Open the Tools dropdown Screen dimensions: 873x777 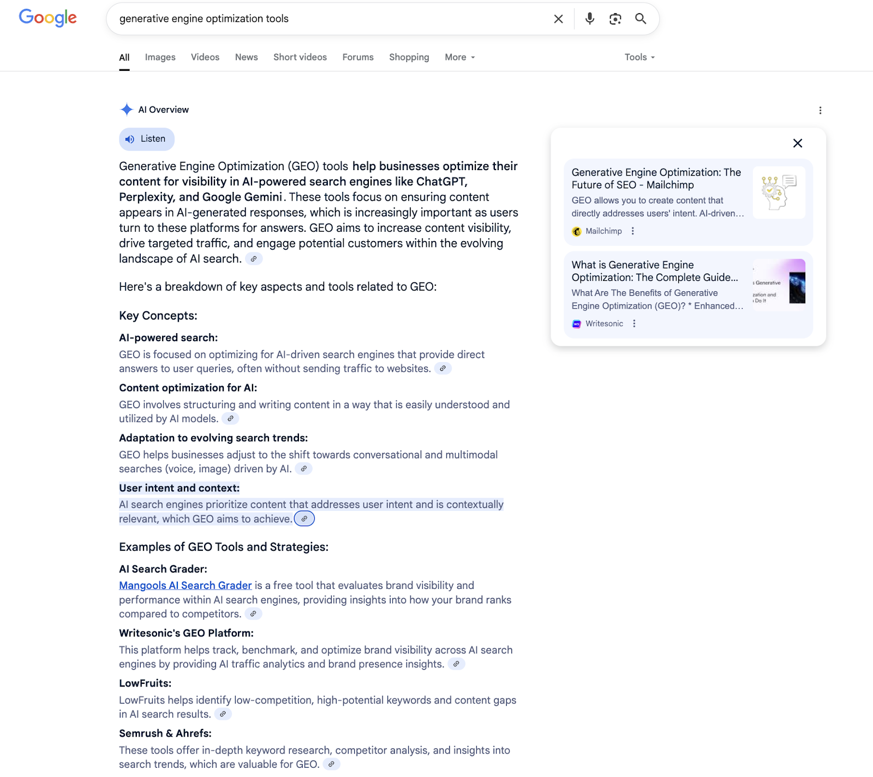(x=639, y=57)
